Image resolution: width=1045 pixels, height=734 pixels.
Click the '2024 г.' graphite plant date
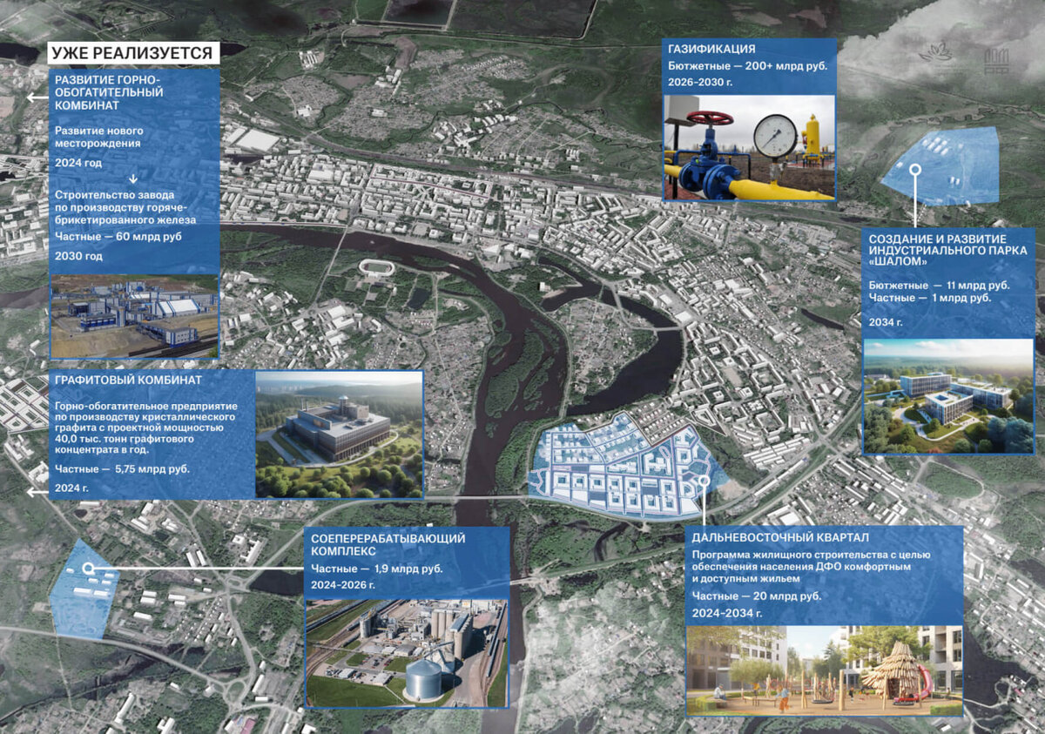pos(71,488)
